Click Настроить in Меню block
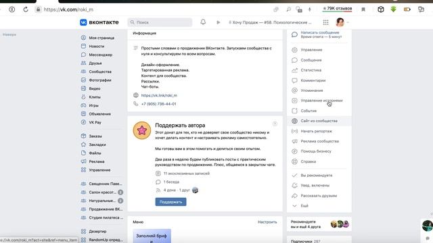The width and height of the screenshot is (433, 243). (x=267, y=222)
